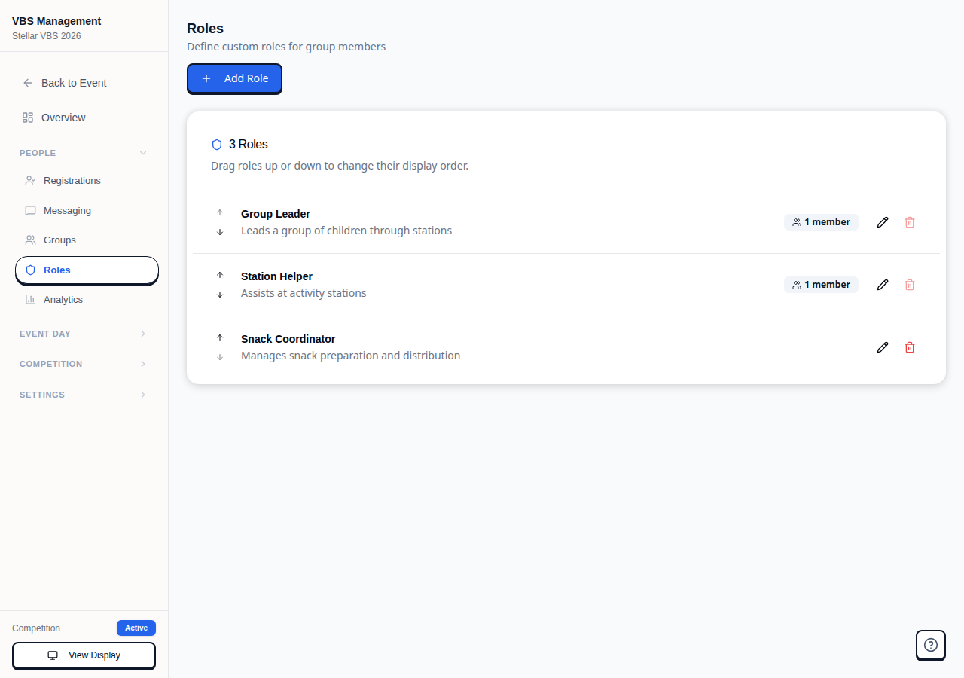964x678 pixels.
Task: Select the Roles shield icon
Action: click(30, 270)
